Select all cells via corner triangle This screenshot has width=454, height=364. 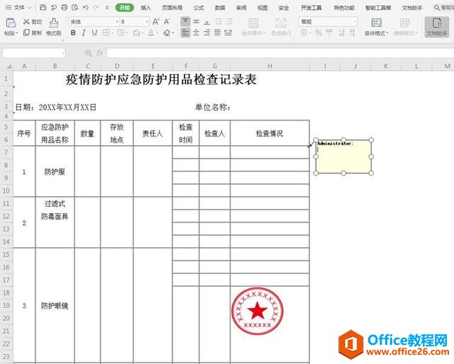coord(9,67)
